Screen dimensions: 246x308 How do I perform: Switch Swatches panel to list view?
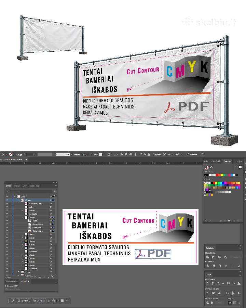(x=236, y=167)
